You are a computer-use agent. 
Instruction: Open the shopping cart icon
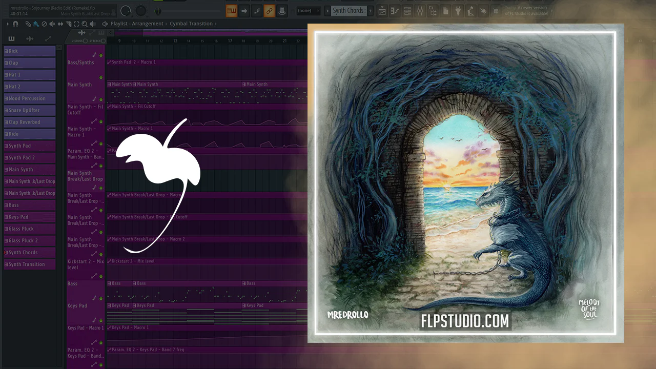(x=496, y=10)
